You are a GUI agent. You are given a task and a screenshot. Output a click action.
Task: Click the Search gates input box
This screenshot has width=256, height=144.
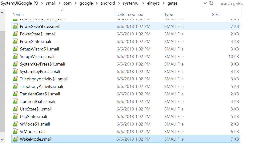236,3
